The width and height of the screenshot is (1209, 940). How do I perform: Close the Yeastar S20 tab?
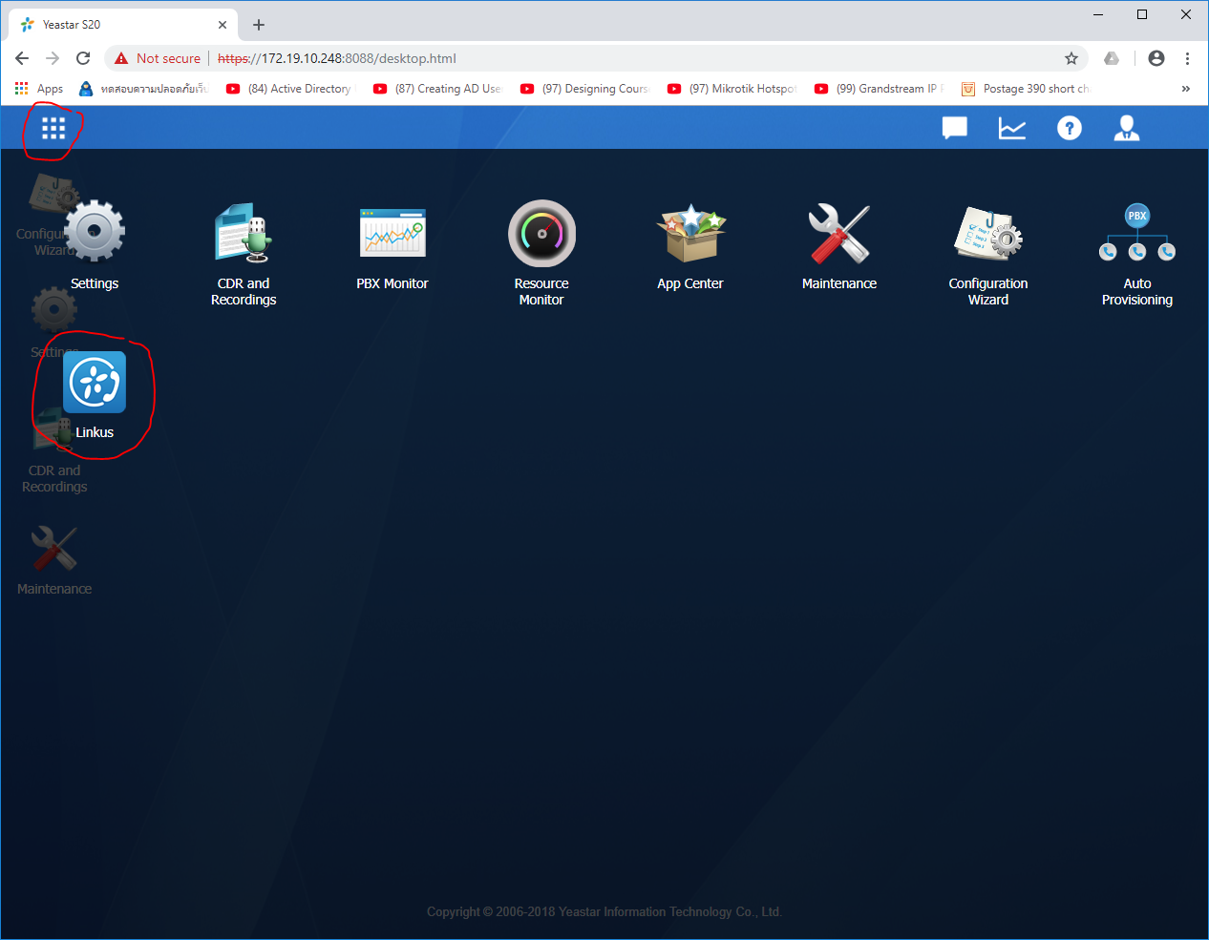(x=223, y=25)
